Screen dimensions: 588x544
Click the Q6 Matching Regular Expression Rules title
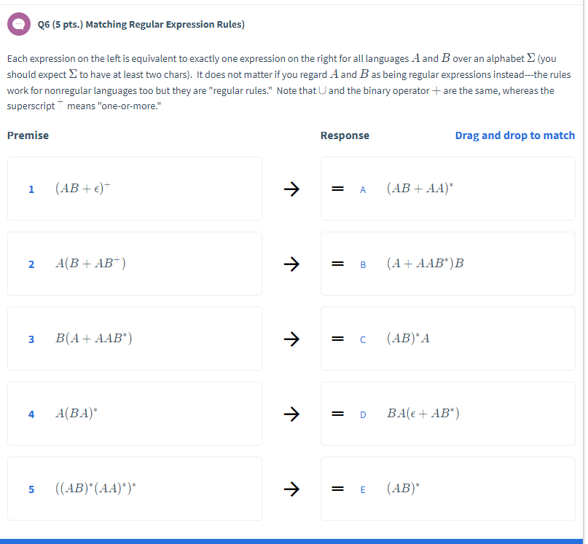pos(141,25)
